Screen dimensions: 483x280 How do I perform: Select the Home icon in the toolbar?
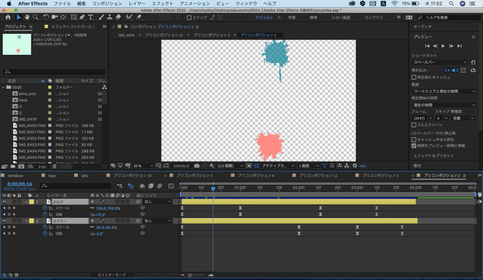pos(8,17)
